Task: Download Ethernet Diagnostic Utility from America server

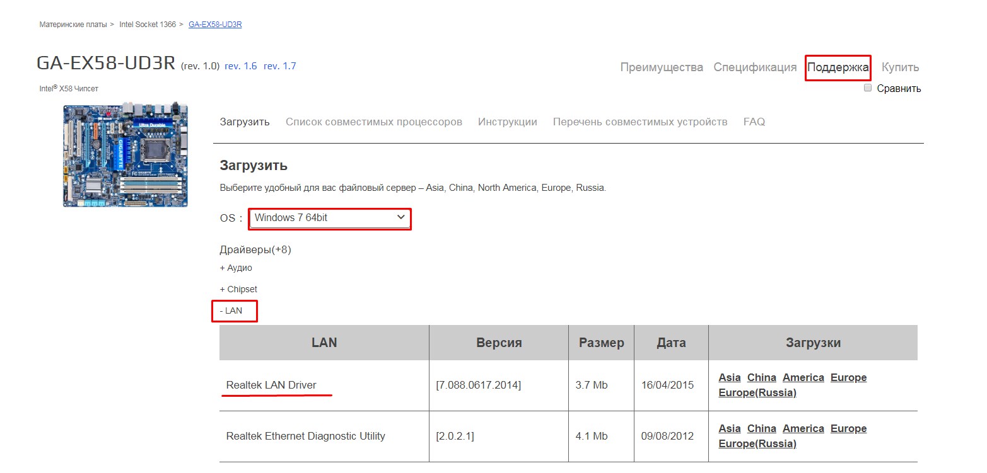Action: [x=803, y=428]
